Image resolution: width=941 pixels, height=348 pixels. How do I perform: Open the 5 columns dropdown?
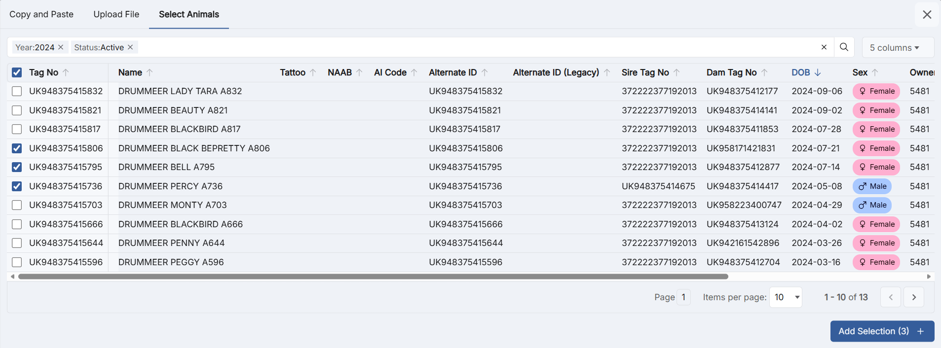(x=898, y=47)
